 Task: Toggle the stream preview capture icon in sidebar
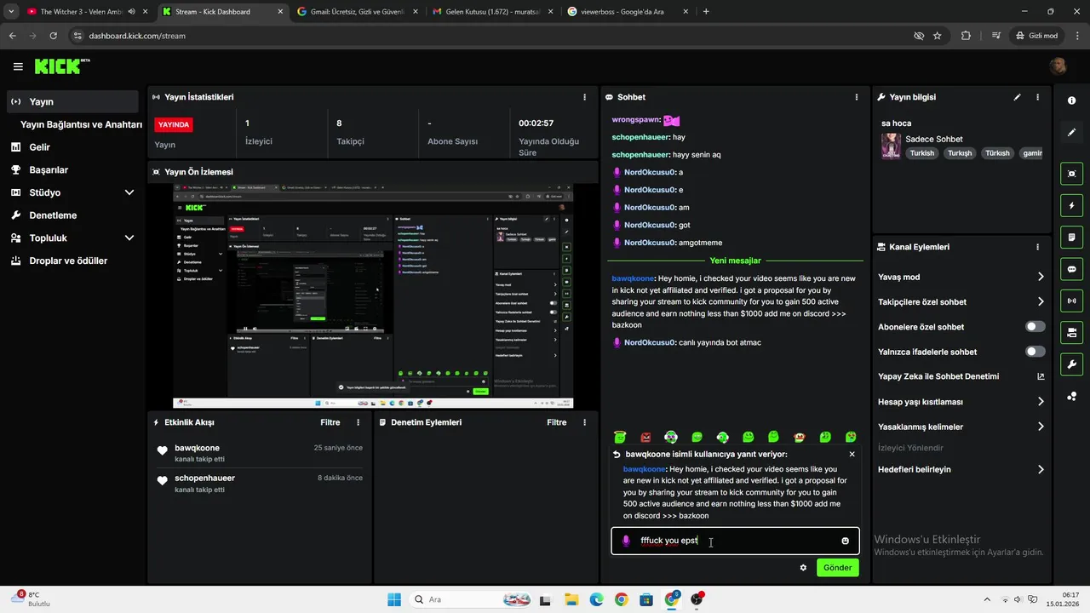tap(1071, 173)
